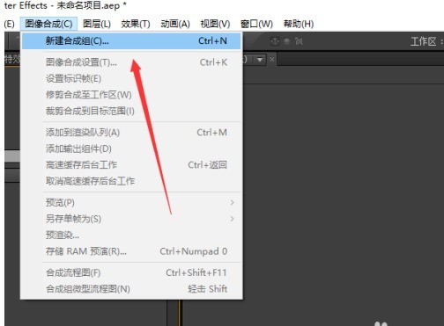Open the 动画(A) menu
The width and height of the screenshot is (444, 326).
(175, 24)
